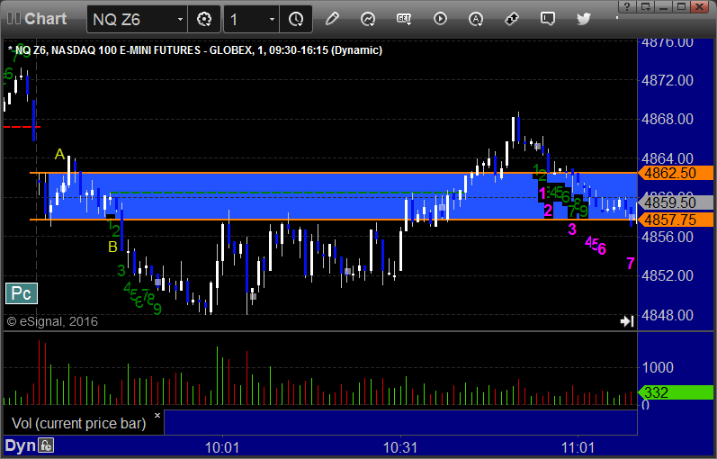717x459 pixels.
Task: Click the yellow B wave label
Action: (x=112, y=247)
